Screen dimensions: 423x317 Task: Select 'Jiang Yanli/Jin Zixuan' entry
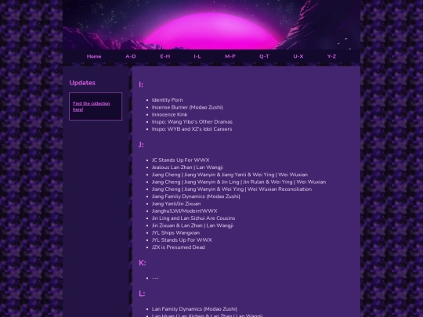tap(176, 204)
